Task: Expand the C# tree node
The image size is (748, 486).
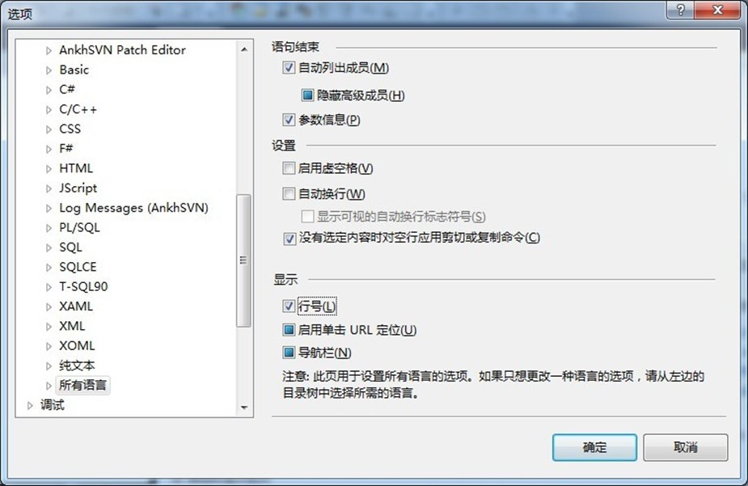Action: 49,90
